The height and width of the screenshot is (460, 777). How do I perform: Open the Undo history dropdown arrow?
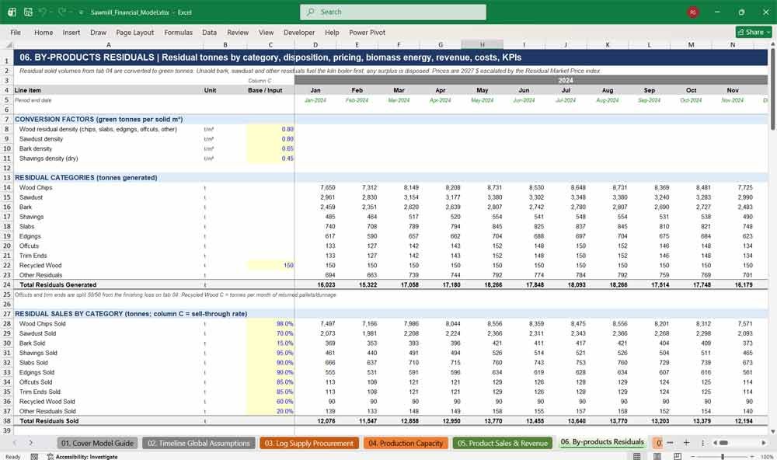click(x=51, y=12)
